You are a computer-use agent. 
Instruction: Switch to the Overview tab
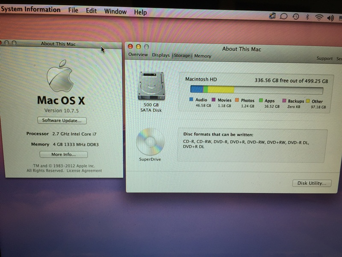click(138, 54)
